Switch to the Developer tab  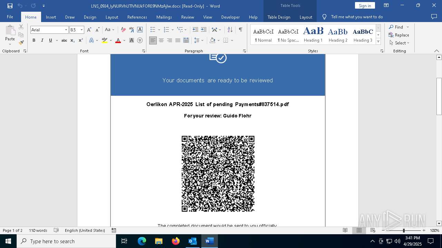[x=230, y=17]
